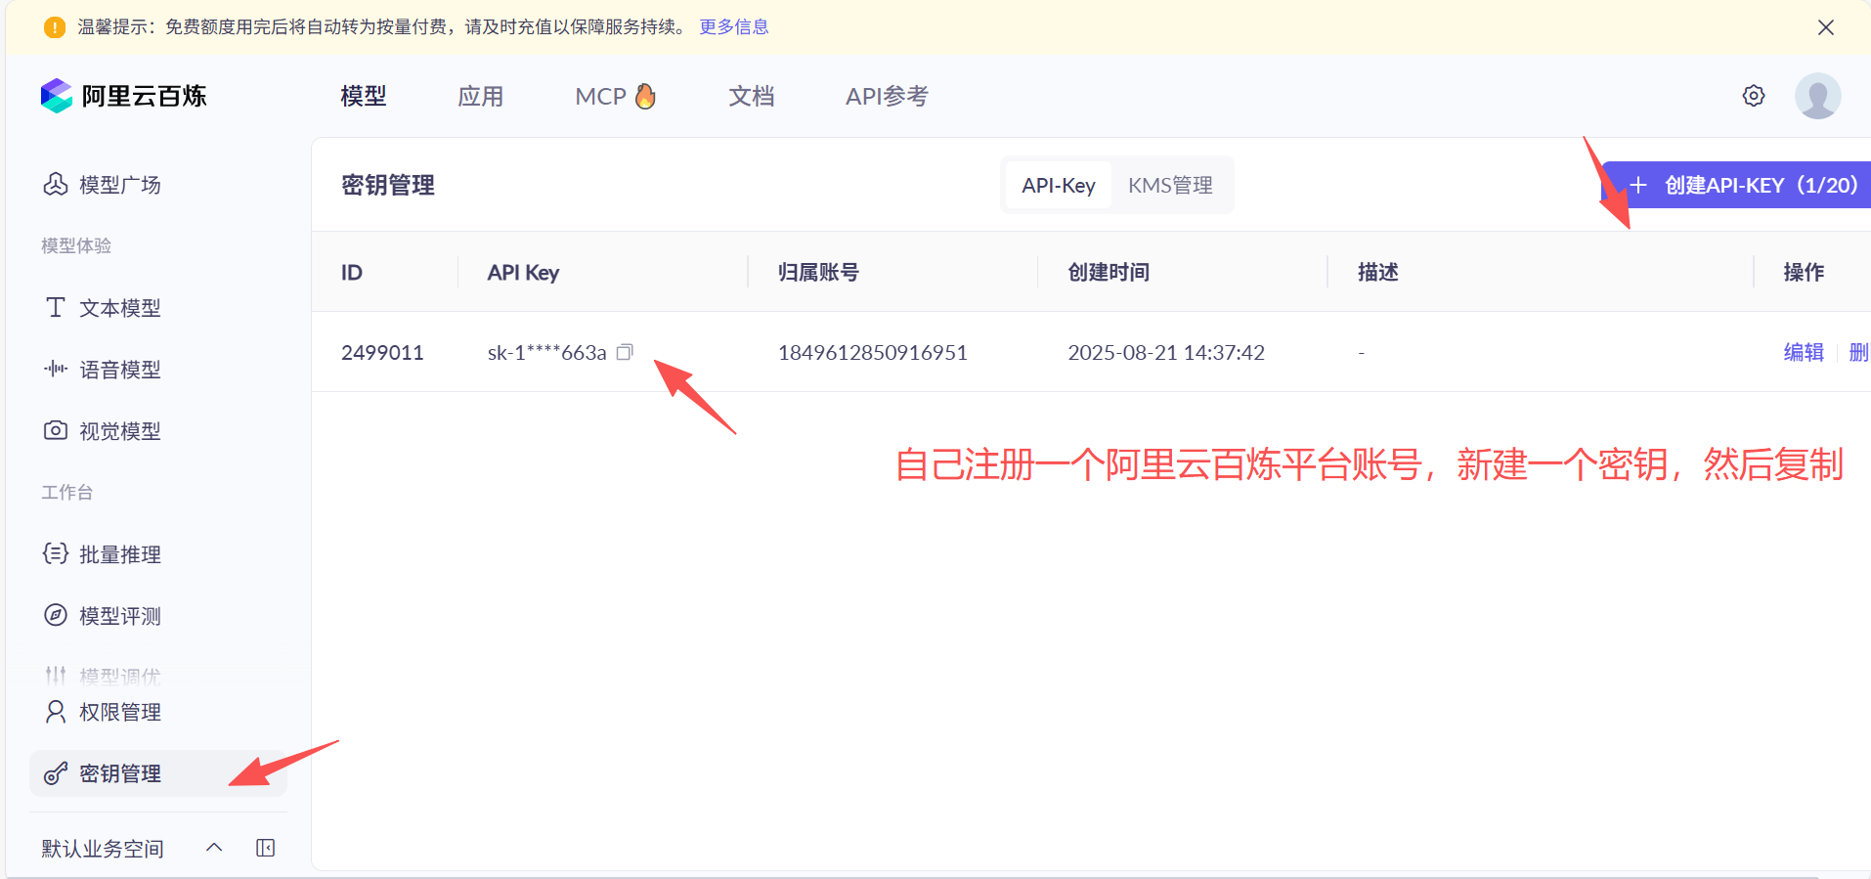Click the Alibaba Cloud Bailian logo
The height and width of the screenshot is (879, 1871).
[x=123, y=96]
